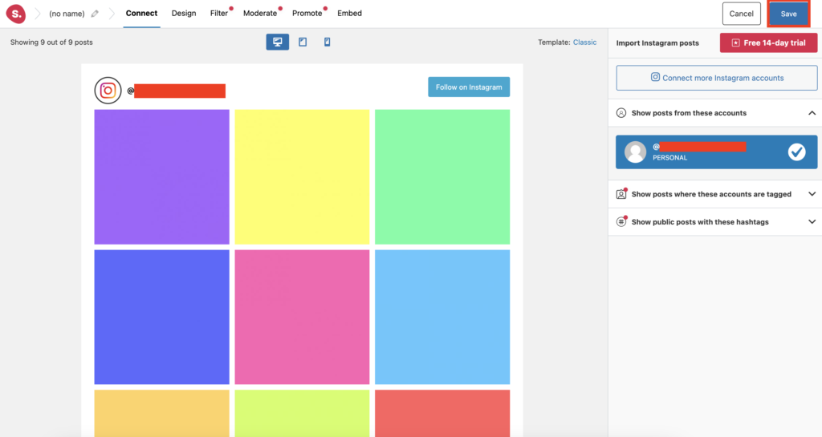The image size is (822, 437).
Task: Collapse 'Show posts from these accounts' section
Action: (x=812, y=113)
